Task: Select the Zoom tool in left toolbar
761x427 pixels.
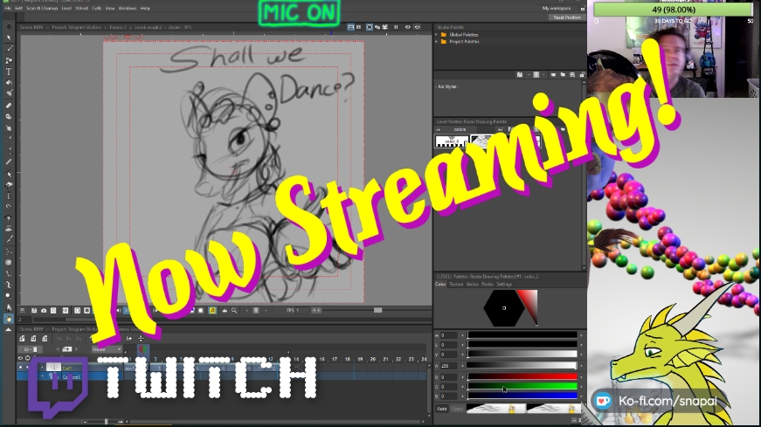Action: [9, 295]
